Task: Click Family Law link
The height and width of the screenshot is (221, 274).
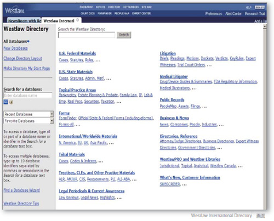Action: (x=128, y=95)
